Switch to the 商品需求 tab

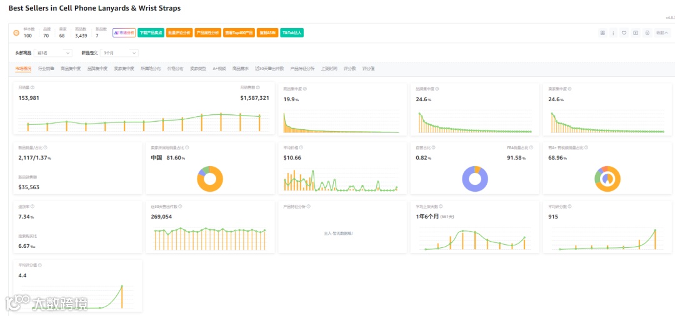point(240,68)
